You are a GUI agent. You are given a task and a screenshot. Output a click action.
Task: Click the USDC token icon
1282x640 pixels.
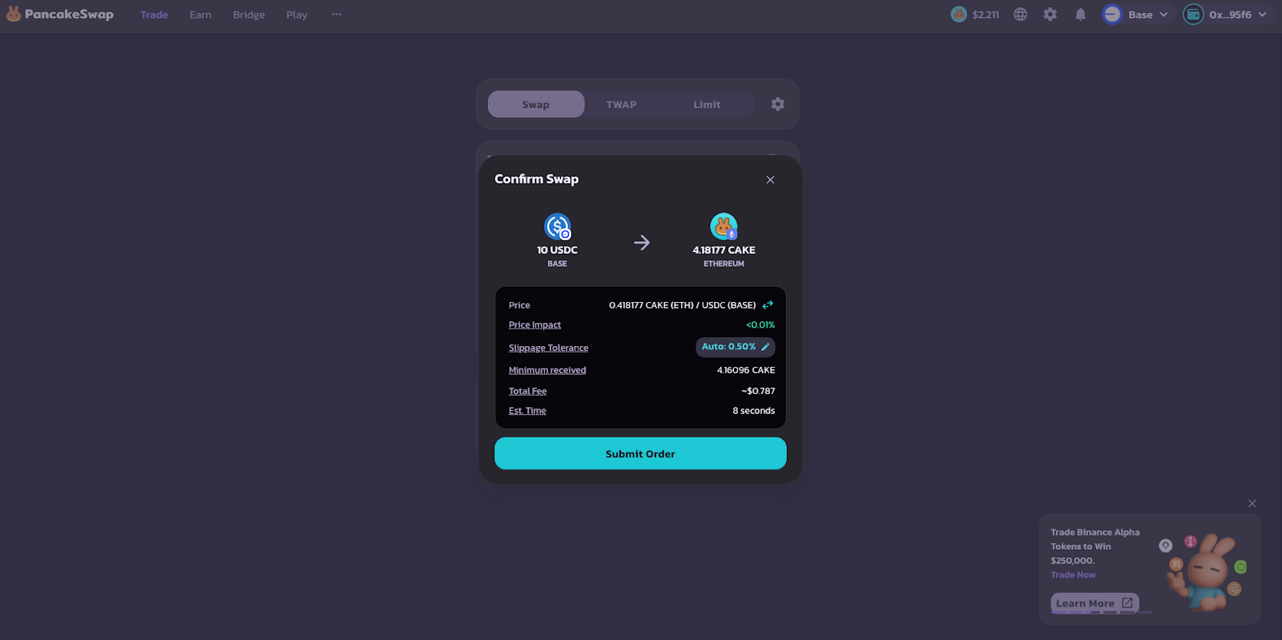(x=558, y=227)
